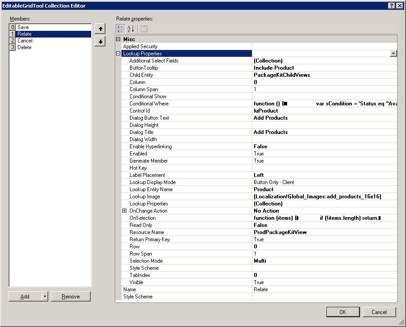Move the selected member down
Viewport: 406px width, 327px height.
pos(100,42)
